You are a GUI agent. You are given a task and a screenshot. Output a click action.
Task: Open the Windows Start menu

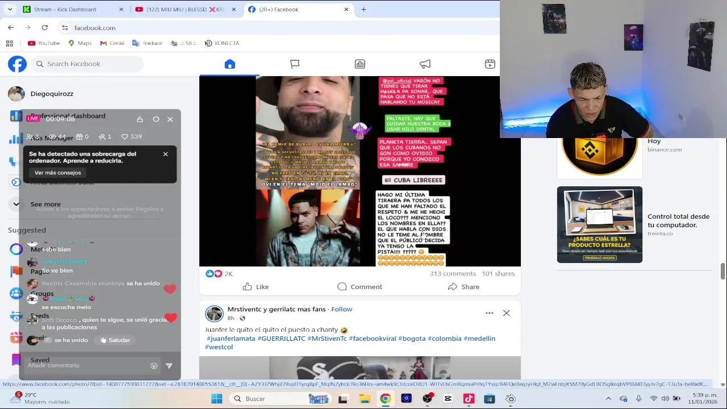(x=217, y=399)
